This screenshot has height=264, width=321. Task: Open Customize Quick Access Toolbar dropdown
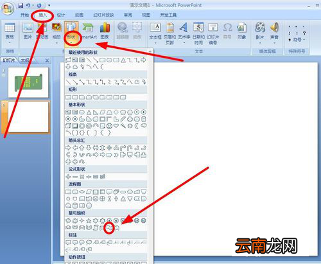[x=49, y=5]
